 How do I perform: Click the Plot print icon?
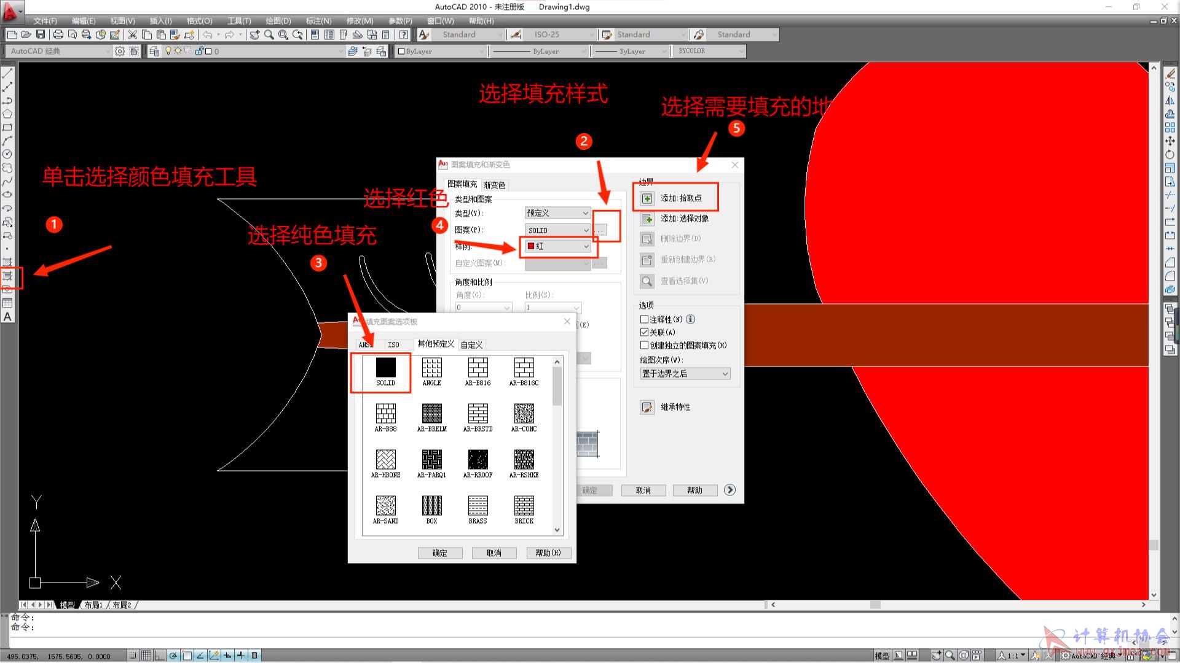click(58, 34)
